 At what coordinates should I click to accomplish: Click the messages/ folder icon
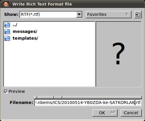(7, 31)
